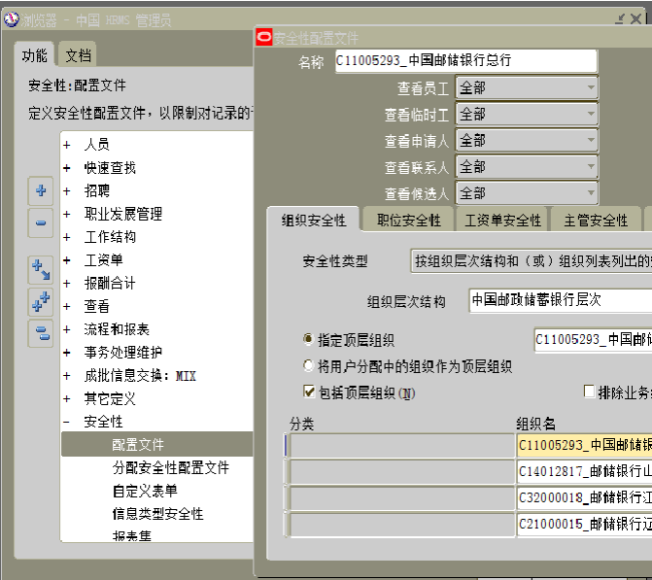Click the C21000015_邮储银行 organization name row
The height and width of the screenshot is (580, 652).
[584, 524]
